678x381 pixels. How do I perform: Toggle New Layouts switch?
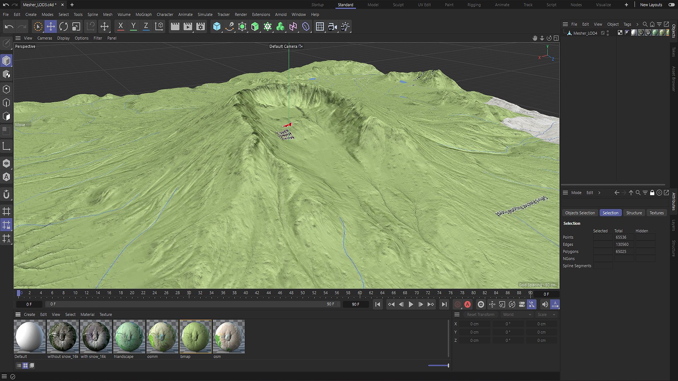(x=672, y=5)
